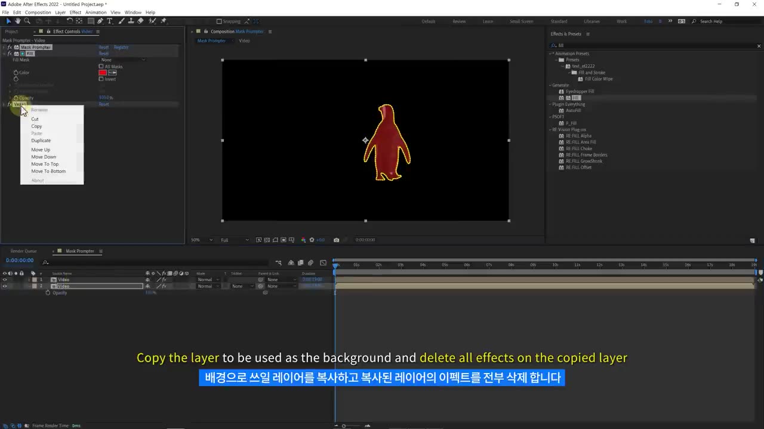
Task: Collapse the RE:Vision Plug-ins category
Action: tap(550, 129)
